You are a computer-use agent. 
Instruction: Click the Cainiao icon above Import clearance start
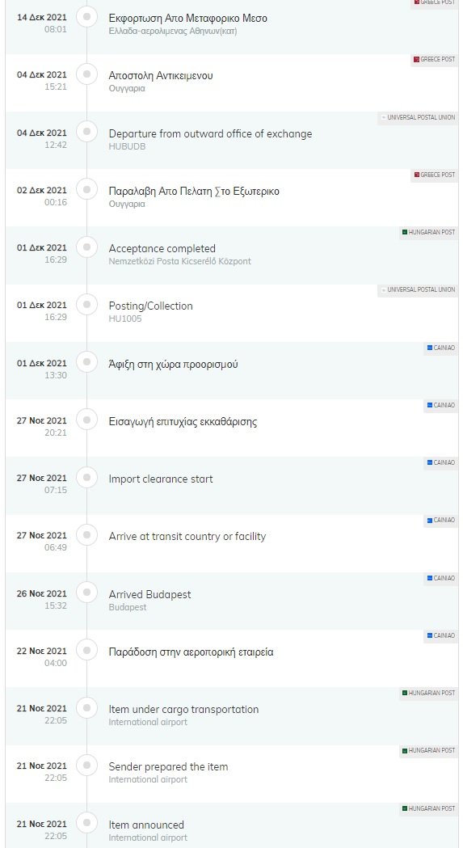coord(429,462)
